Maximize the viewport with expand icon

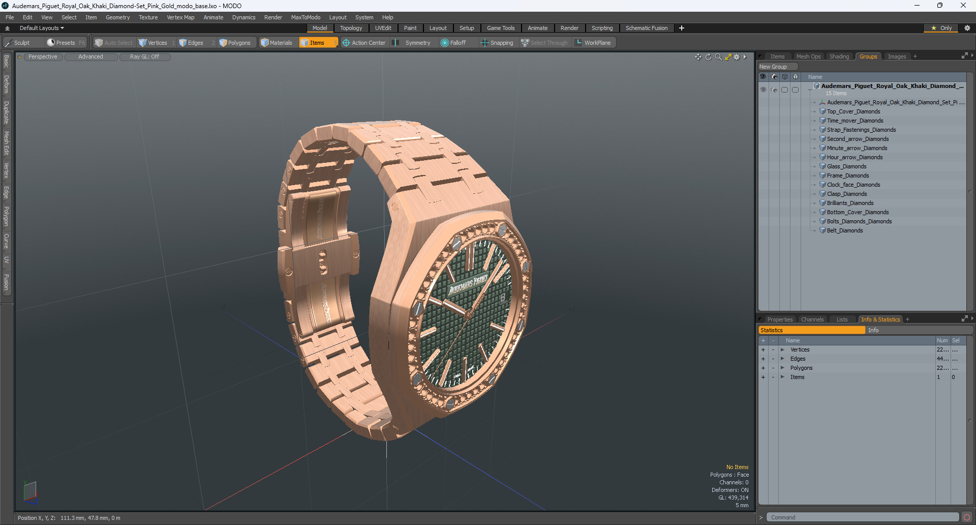[x=728, y=57]
